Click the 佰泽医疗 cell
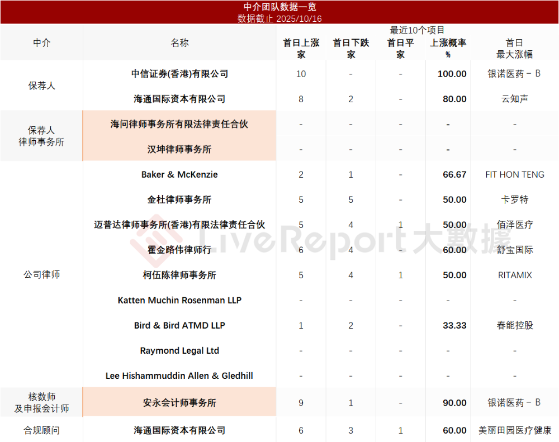The image size is (559, 442). pos(514,225)
